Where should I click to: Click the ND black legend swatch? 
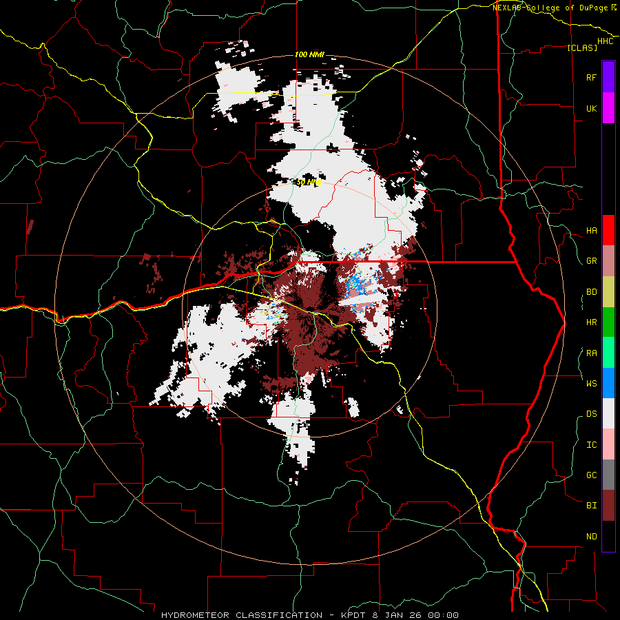(x=608, y=536)
